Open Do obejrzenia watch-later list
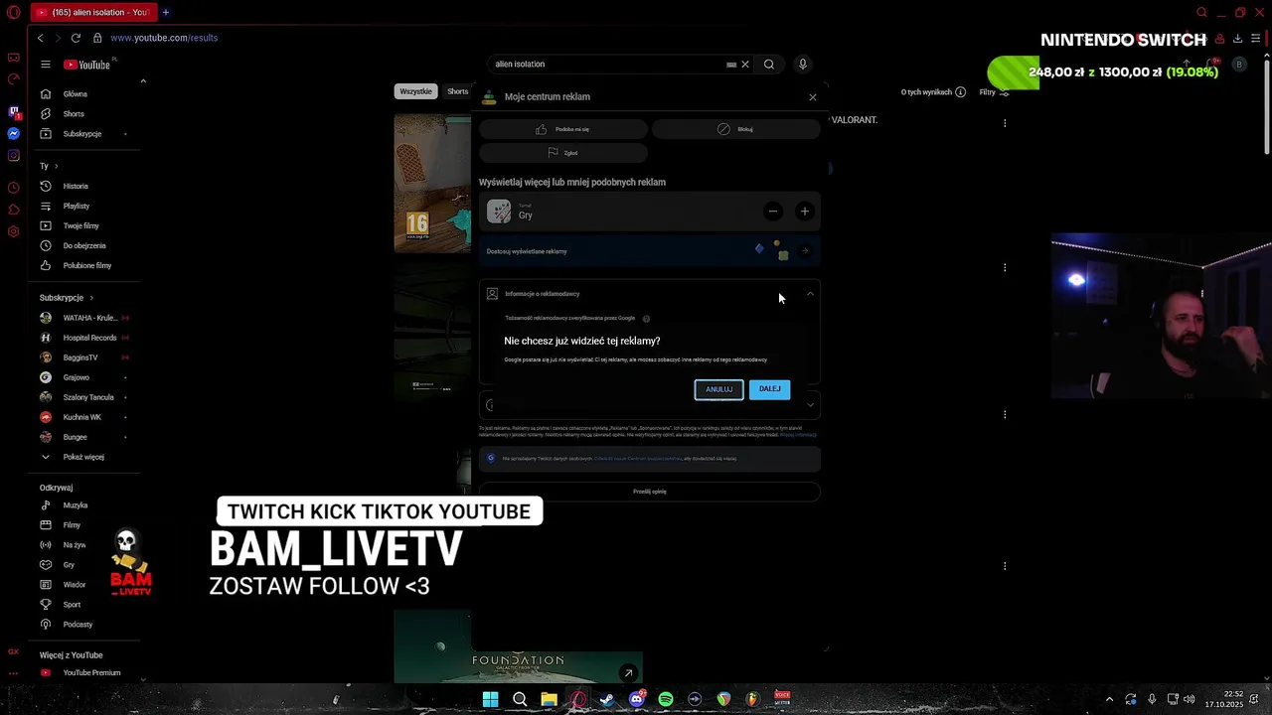 (84, 245)
